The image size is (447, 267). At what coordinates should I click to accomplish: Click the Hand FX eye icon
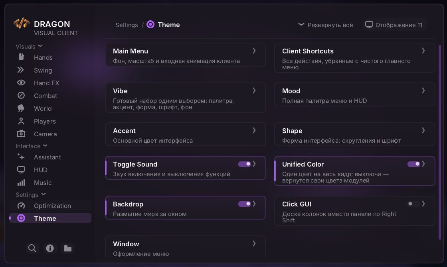pyautogui.click(x=21, y=82)
